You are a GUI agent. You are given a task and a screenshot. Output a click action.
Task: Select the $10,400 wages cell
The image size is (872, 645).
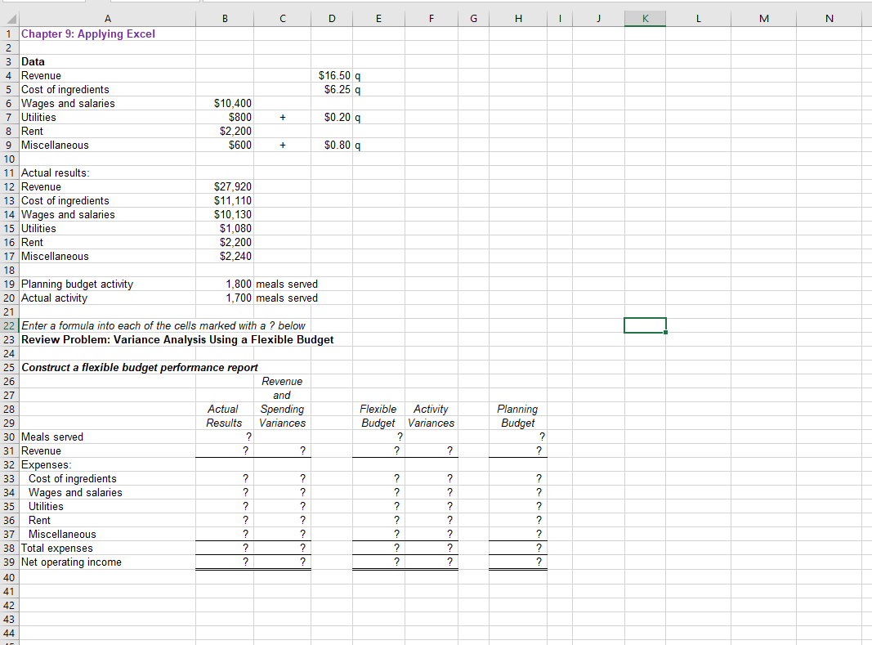(x=225, y=104)
